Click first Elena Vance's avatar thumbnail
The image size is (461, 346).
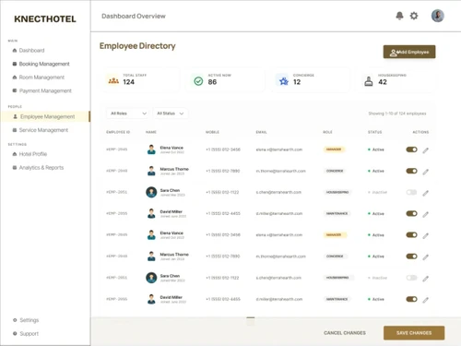151,149
